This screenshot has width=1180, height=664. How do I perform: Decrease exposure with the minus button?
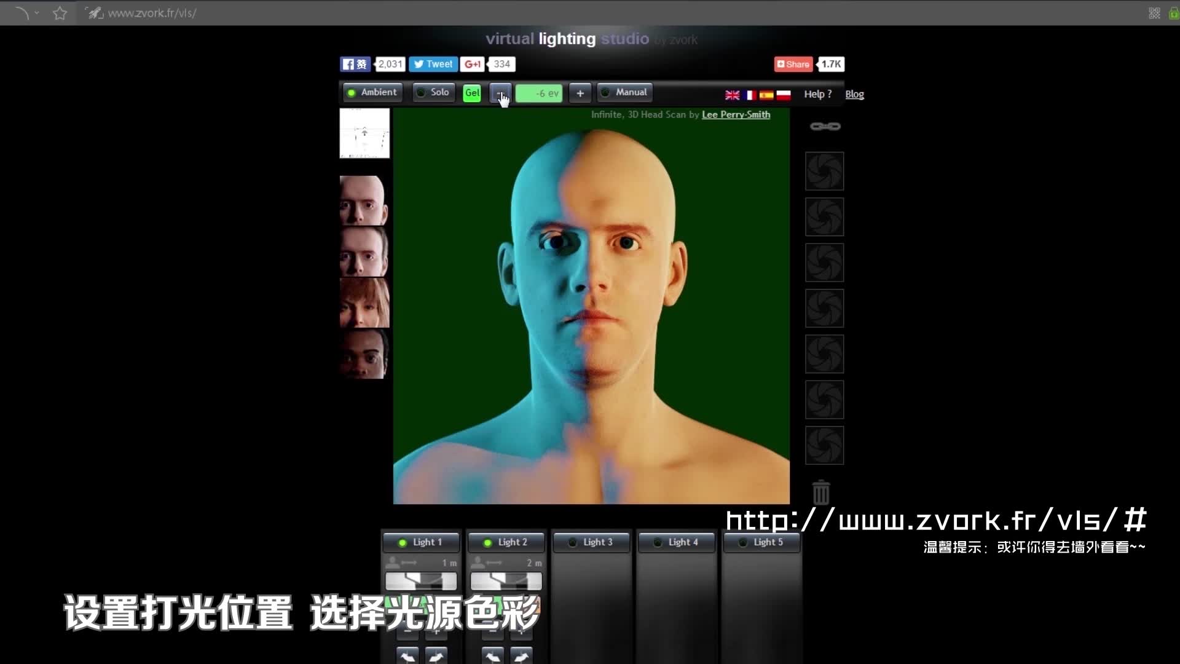pyautogui.click(x=500, y=93)
